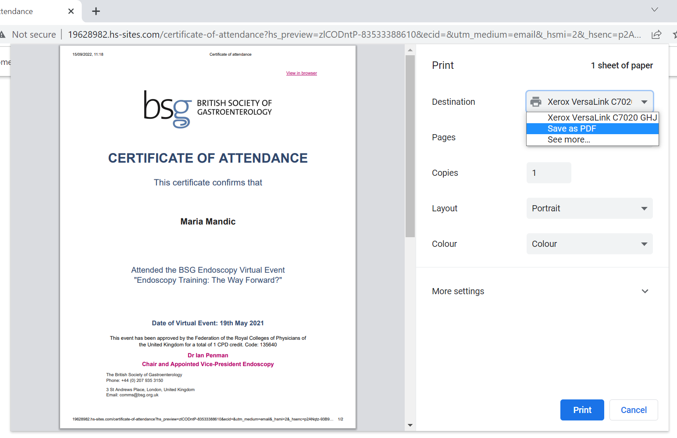The height and width of the screenshot is (438, 677).
Task: Click the CERTIFICATE OF ATTENDANCE heading
Action: pyautogui.click(x=208, y=158)
